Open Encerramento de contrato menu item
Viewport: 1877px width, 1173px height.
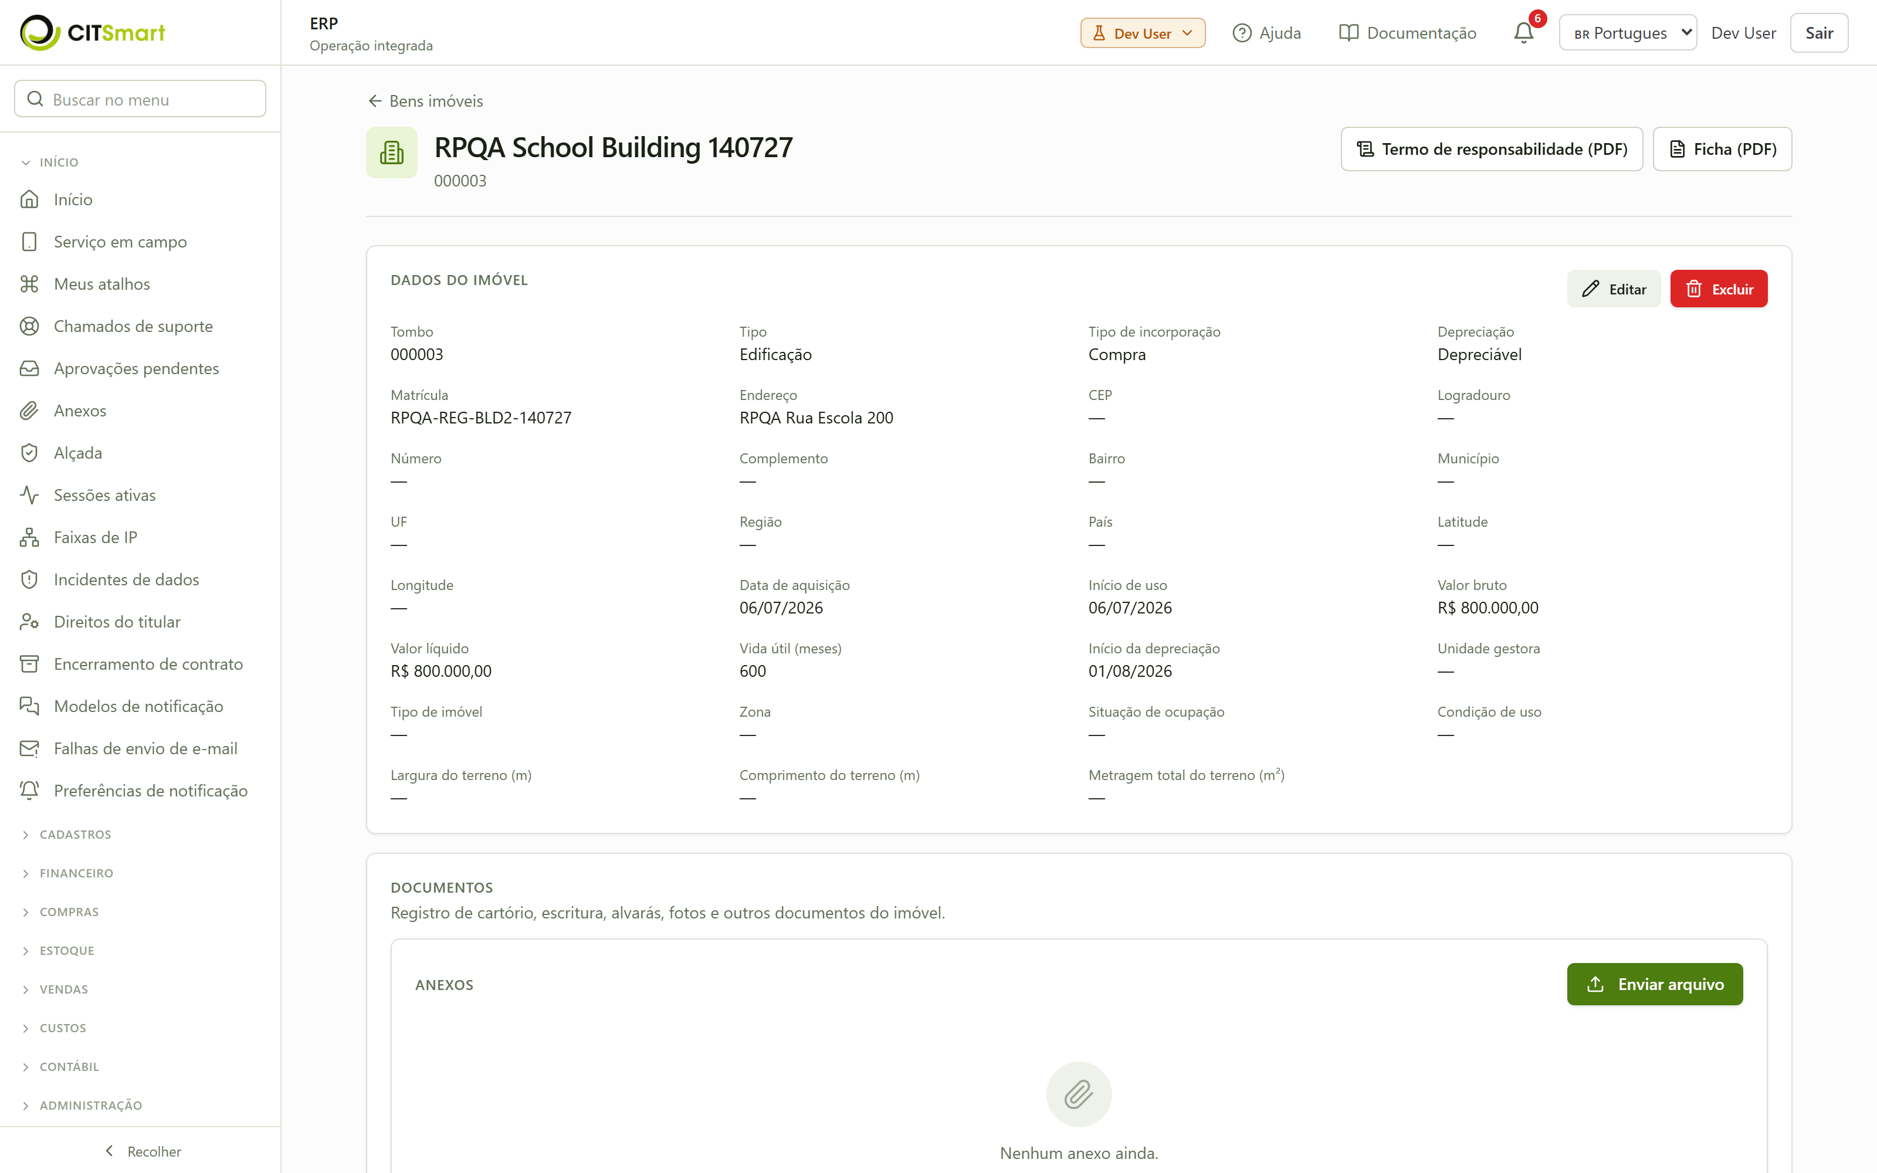click(x=140, y=664)
